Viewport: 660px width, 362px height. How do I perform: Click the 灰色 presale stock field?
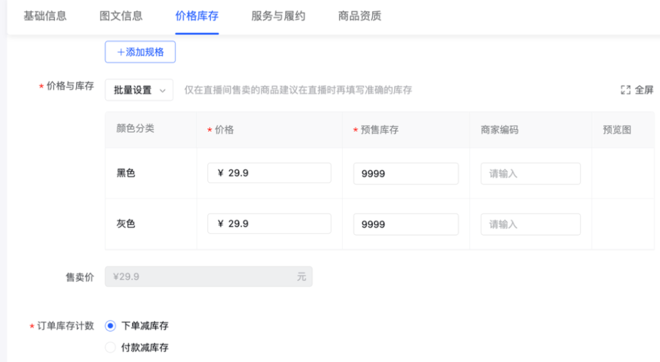pyautogui.click(x=406, y=224)
